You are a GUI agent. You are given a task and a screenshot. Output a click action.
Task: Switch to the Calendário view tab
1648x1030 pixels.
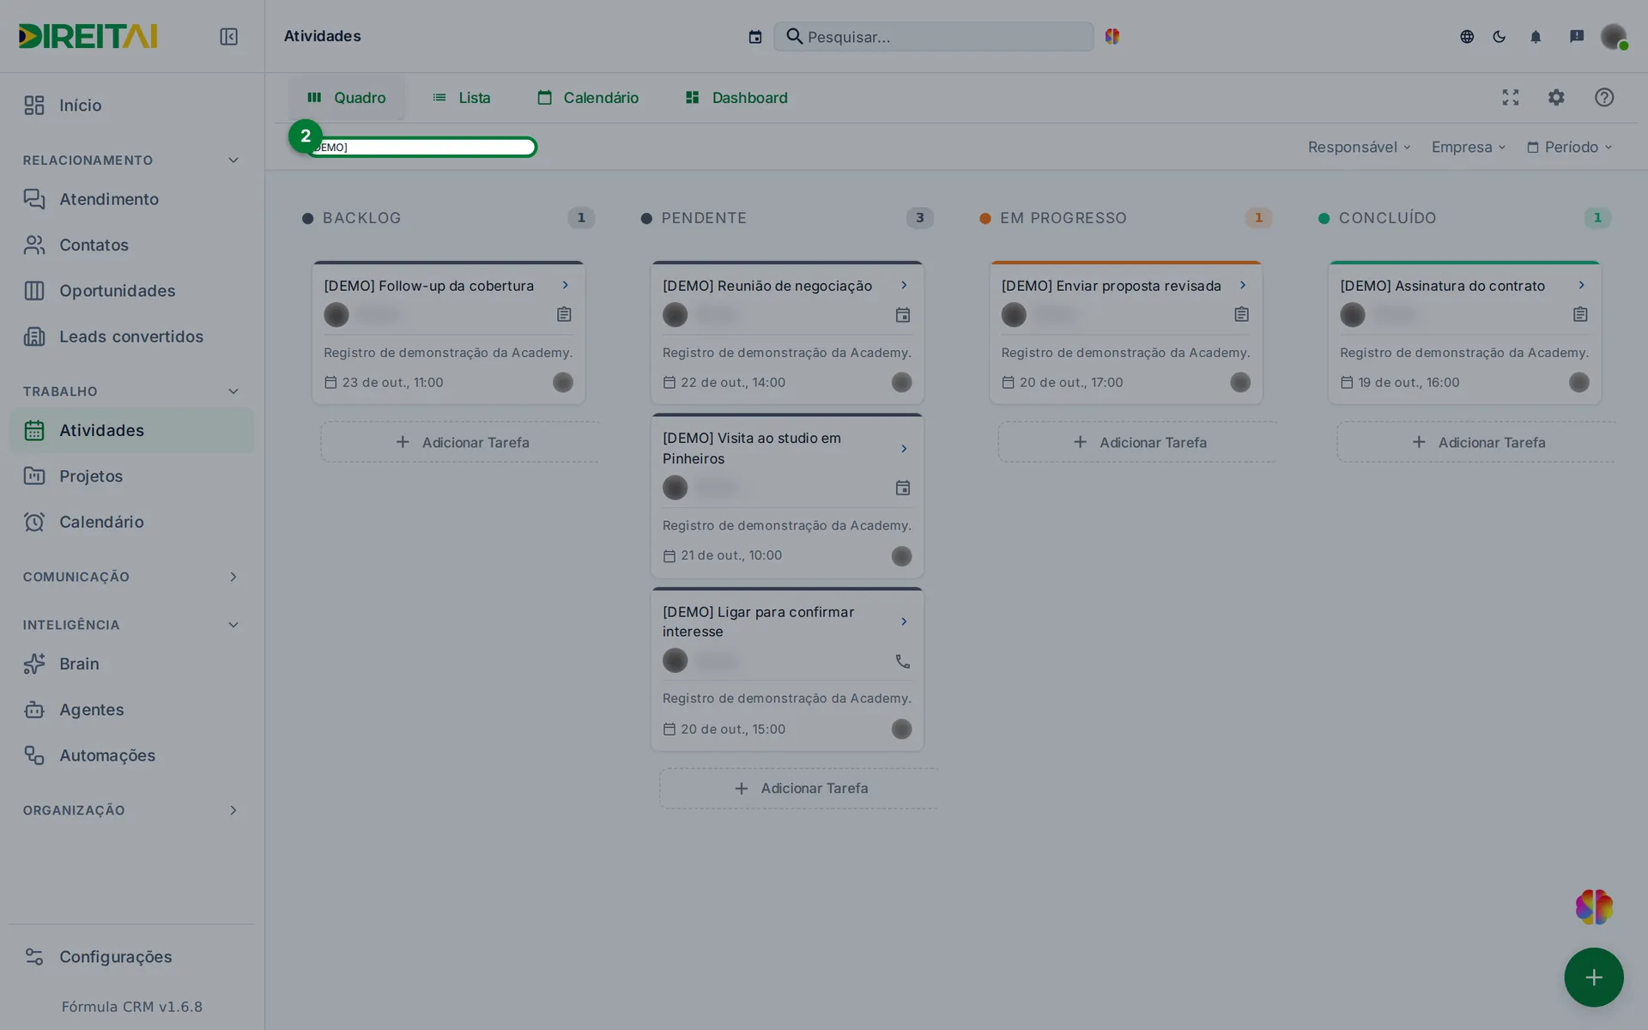tap(588, 97)
